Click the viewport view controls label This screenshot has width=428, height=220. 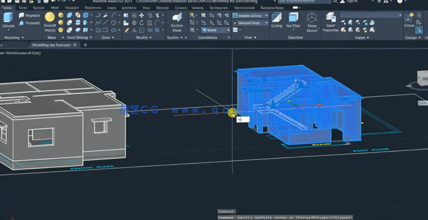(x=21, y=53)
